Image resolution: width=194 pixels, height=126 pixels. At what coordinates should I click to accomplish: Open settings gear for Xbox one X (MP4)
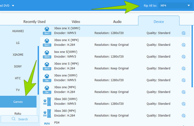tap(183, 45)
